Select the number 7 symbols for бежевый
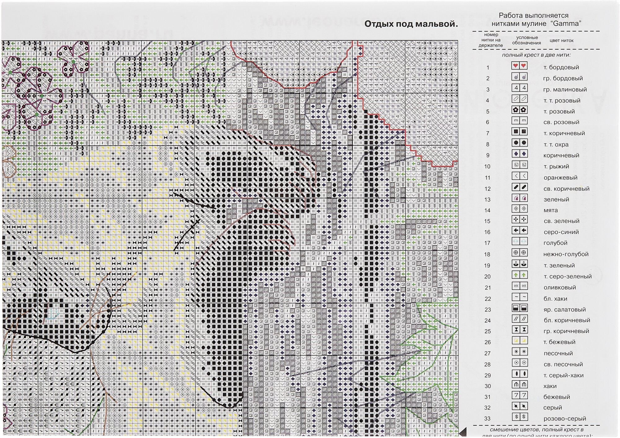 (x=519, y=395)
